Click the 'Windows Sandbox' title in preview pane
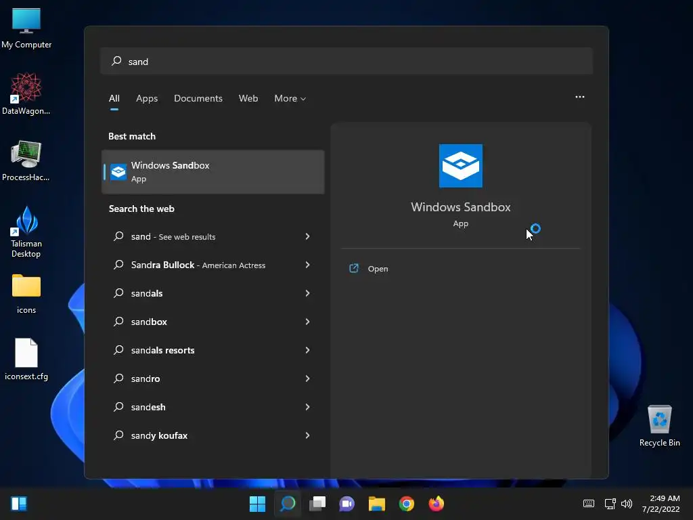The width and height of the screenshot is (693, 520). pyautogui.click(x=460, y=207)
